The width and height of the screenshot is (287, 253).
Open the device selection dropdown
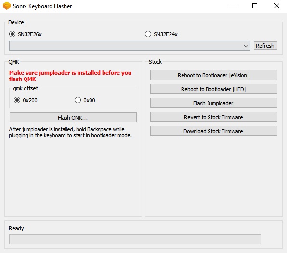[130, 46]
